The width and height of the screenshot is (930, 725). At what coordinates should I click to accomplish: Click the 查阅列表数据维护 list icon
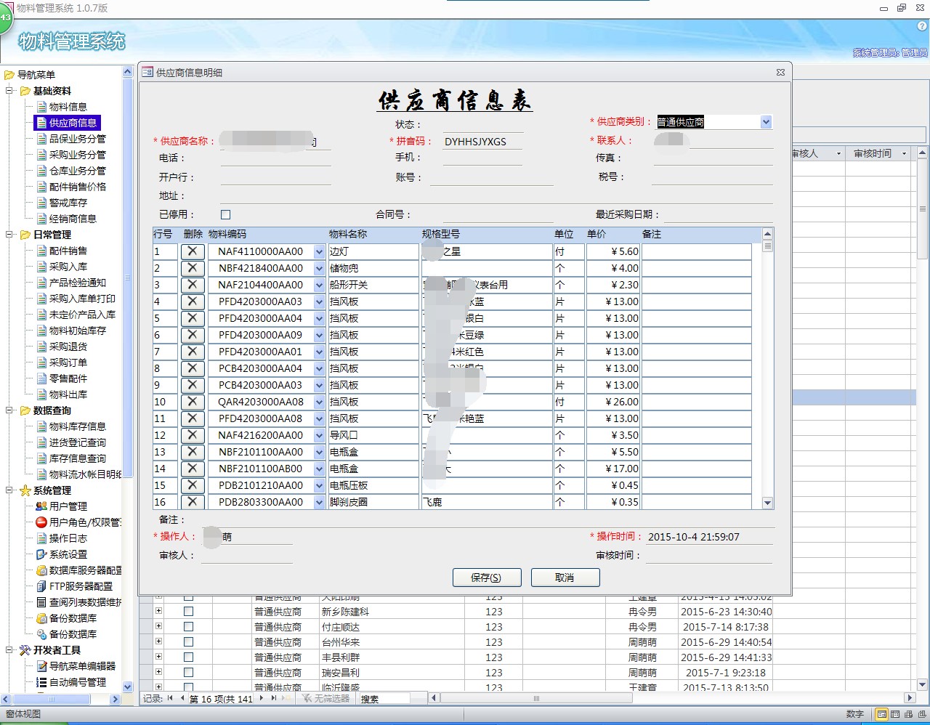click(x=41, y=602)
